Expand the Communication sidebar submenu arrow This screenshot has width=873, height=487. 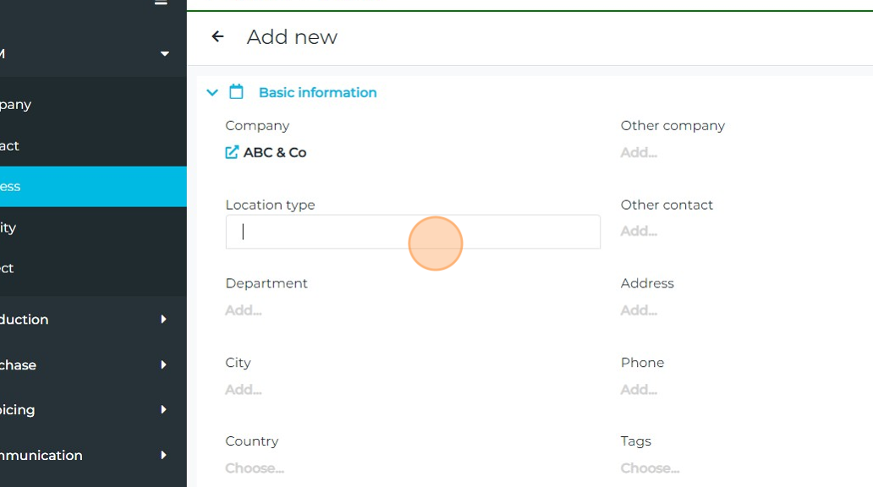[163, 455]
